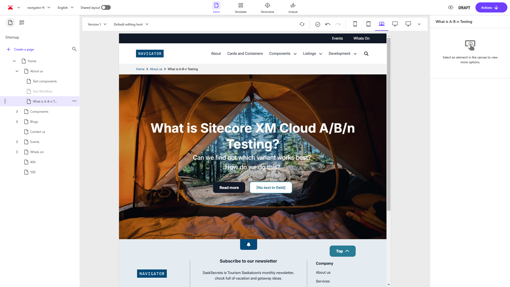
Task: Collapse the Home tree node
Action: (14, 61)
